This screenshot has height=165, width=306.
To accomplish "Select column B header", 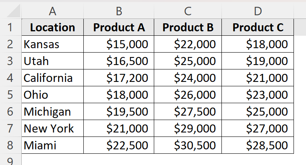I will tap(118, 11).
